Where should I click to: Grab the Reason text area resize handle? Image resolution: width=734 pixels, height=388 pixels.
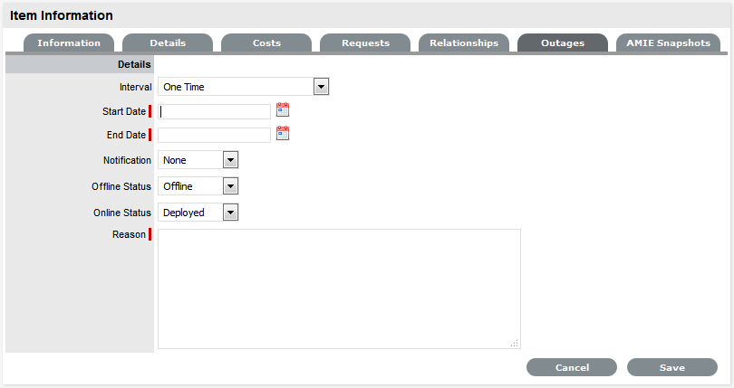[x=515, y=343]
